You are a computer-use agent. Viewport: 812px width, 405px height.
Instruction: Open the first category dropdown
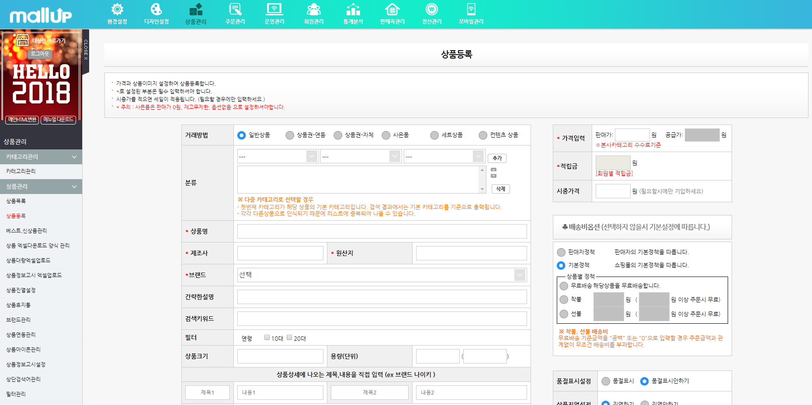(x=278, y=156)
